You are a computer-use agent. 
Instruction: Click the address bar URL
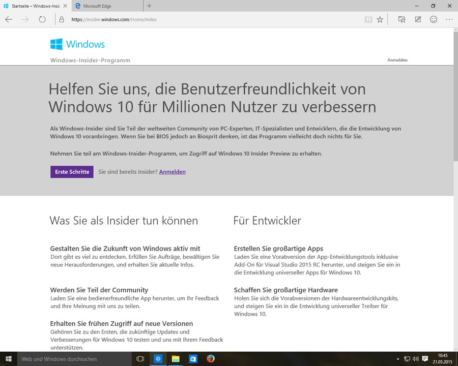point(114,19)
